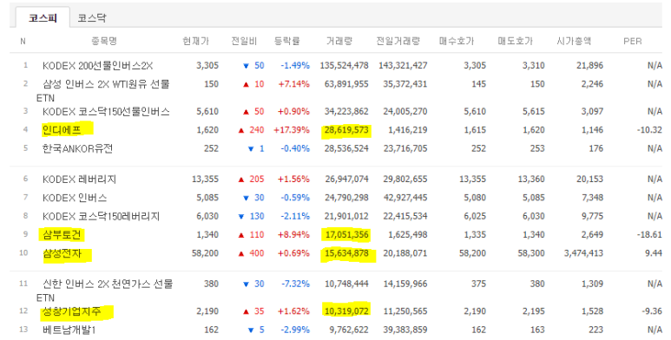The image size is (671, 340).
Task: Click 삼성전자 PER value 9.44
Action: pos(654,253)
